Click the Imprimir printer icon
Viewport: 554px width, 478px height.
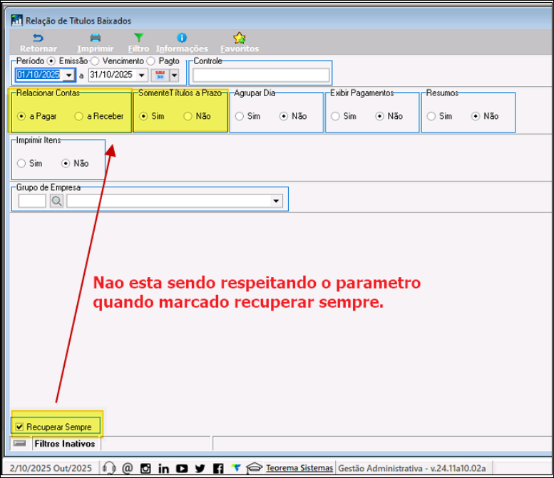pyautogui.click(x=95, y=38)
